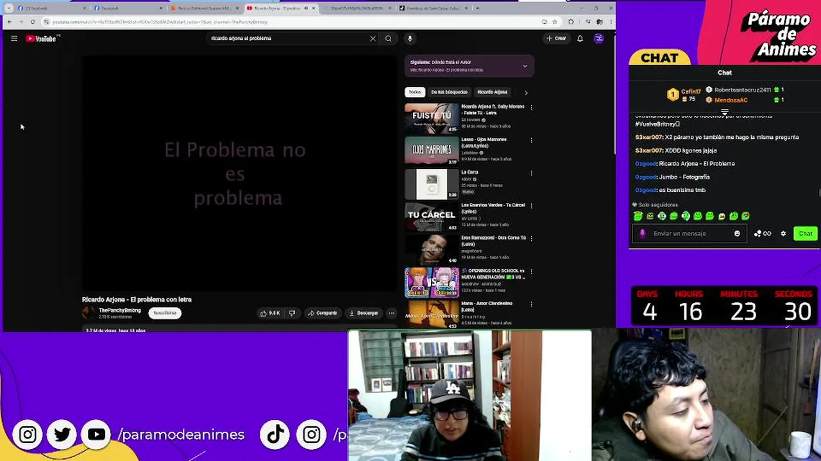The width and height of the screenshot is (821, 461).
Task: Open options menu for 'La Carta' video
Action: [531, 173]
